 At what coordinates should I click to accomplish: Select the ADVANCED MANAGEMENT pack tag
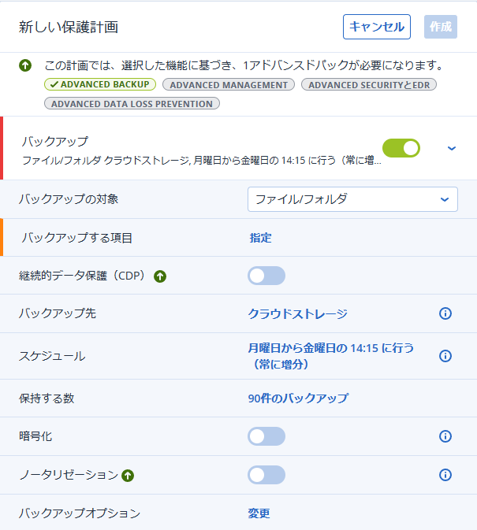[229, 84]
